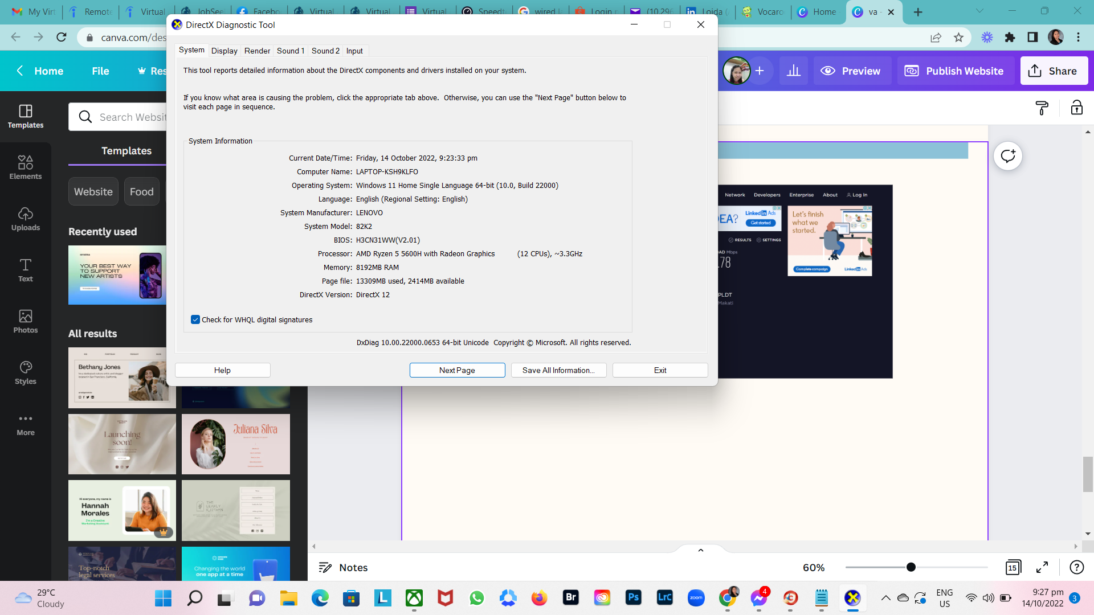
Task: Click the Canva vertical scrollbar thumb
Action: 1088,474
